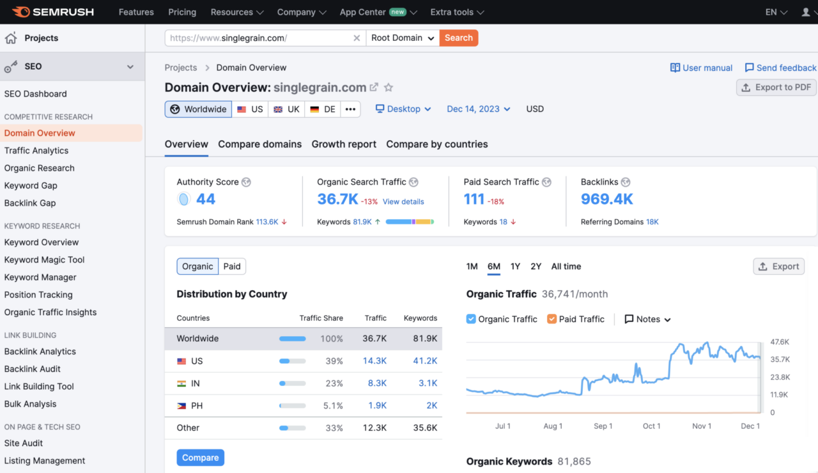Open the Projects home icon
The height and width of the screenshot is (473, 818).
pyautogui.click(x=11, y=38)
